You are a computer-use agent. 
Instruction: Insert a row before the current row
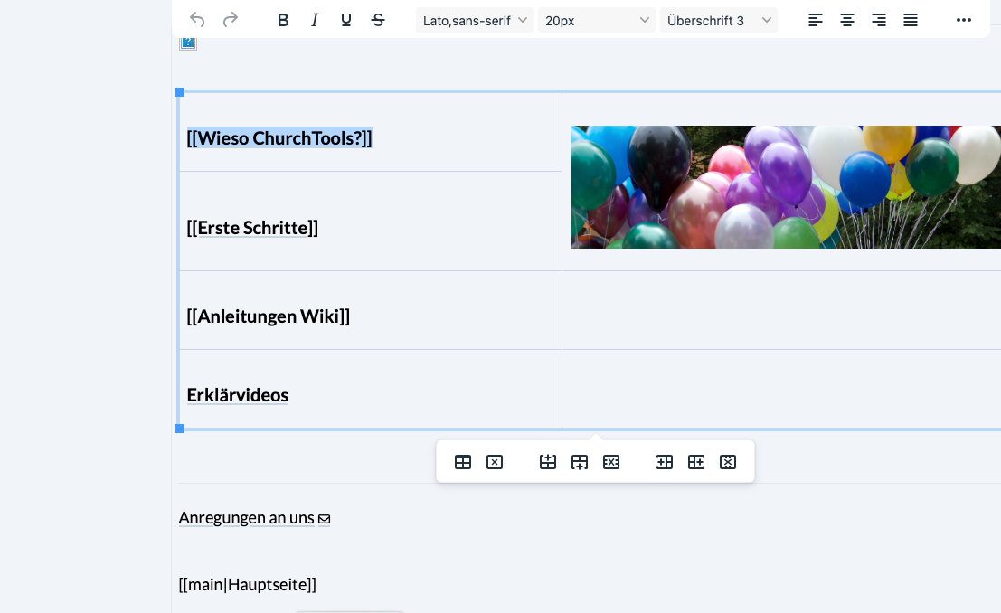coord(548,462)
